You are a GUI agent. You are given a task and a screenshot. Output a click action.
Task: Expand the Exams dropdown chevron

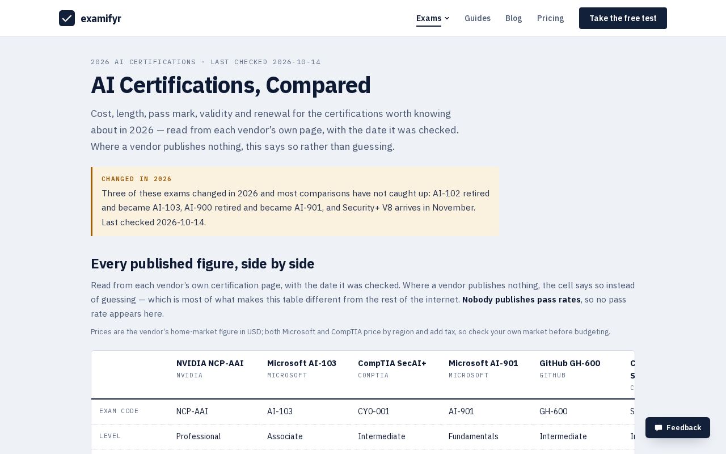coord(447,18)
